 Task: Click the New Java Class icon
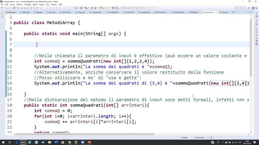pos(95,8)
